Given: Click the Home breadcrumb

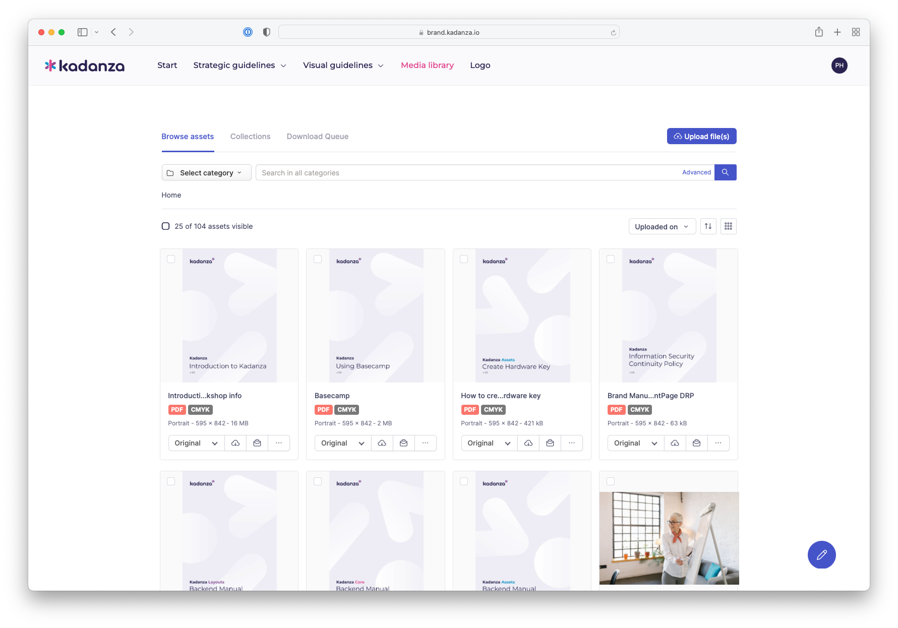Looking at the screenshot, I should click(x=171, y=195).
